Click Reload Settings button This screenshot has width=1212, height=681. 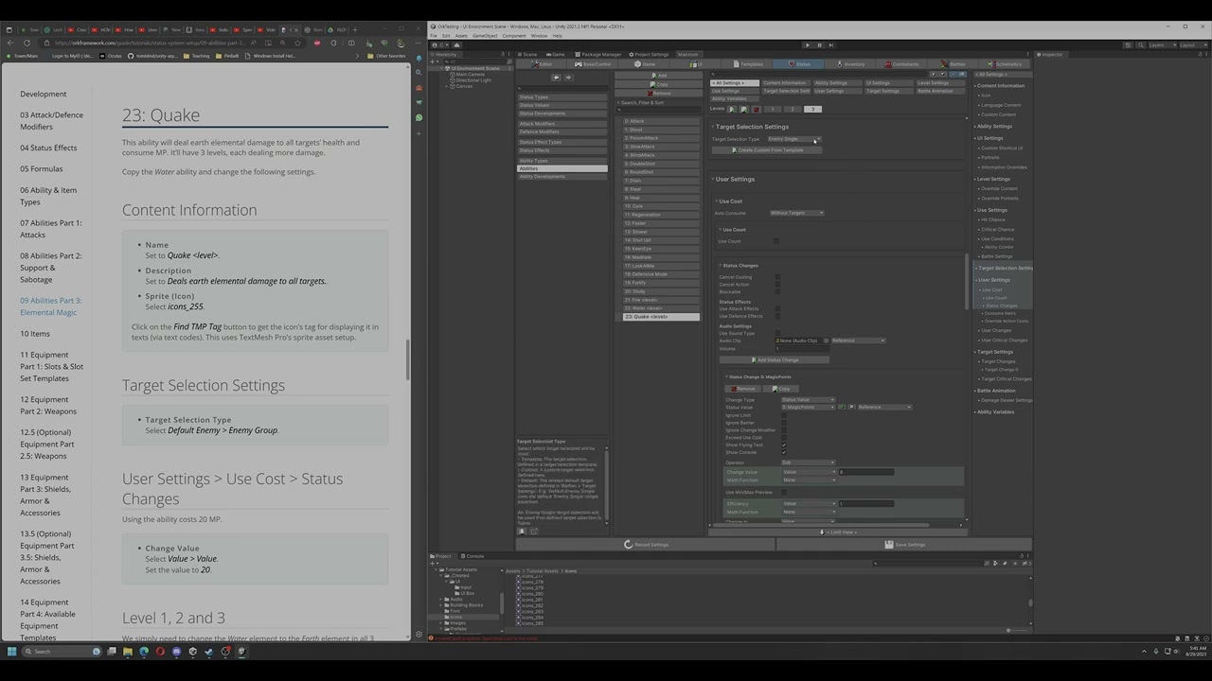coord(647,545)
